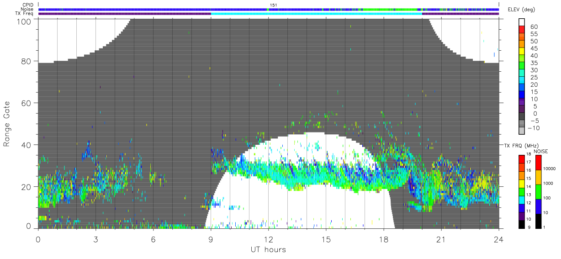
Task: Click the '6' tick on UT hours axis
Action: (153, 239)
